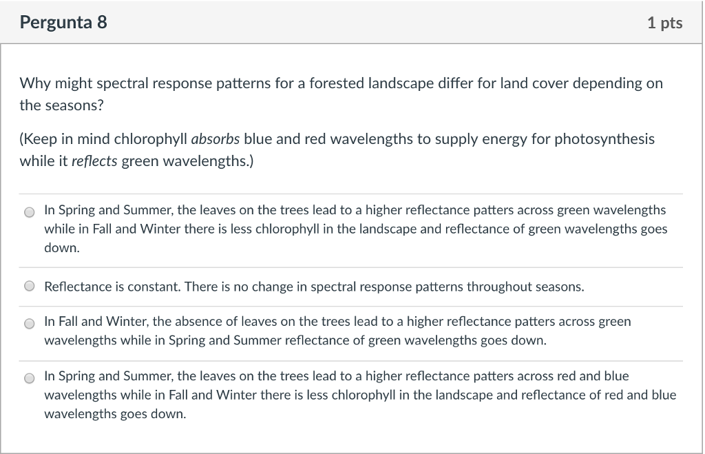
Task: Click the question text about spectral response patterns
Action: 341,94
